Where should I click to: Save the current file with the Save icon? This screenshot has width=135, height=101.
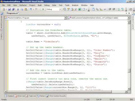9,9
